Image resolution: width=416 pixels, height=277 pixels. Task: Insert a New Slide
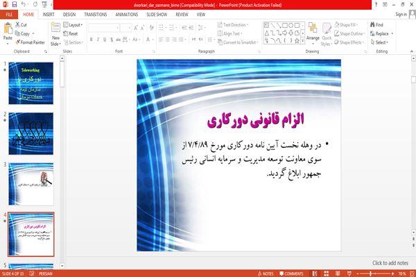pyautogui.click(x=55, y=34)
